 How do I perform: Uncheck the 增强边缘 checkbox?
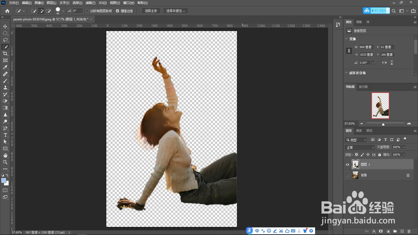point(118,11)
